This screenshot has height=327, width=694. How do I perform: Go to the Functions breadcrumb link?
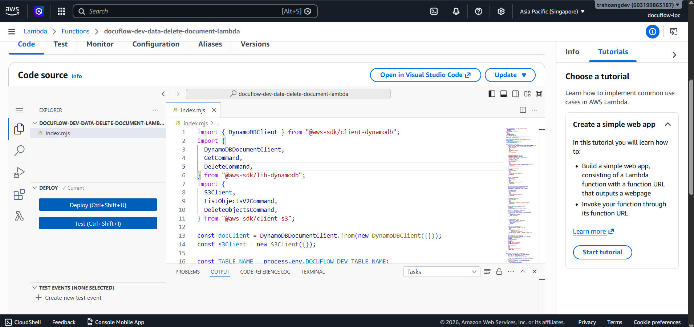(x=76, y=31)
